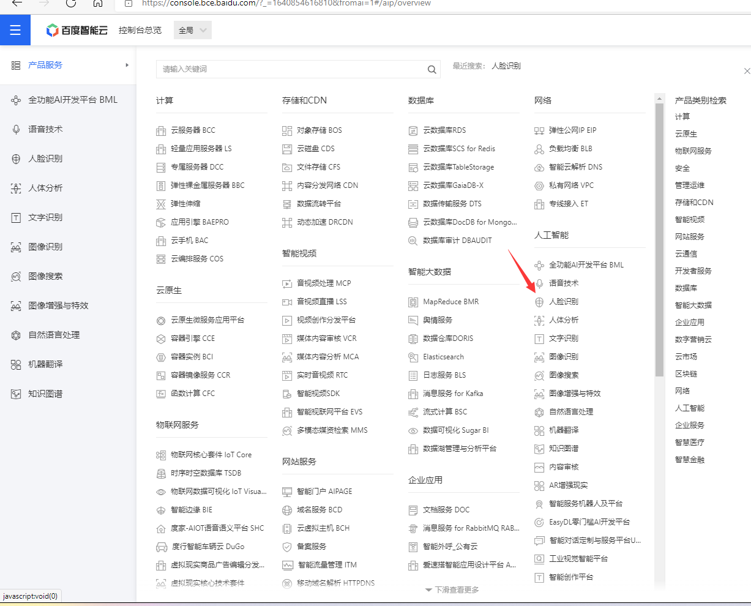Click the 云数据库RDS icon
The height and width of the screenshot is (606, 751).
coord(413,130)
